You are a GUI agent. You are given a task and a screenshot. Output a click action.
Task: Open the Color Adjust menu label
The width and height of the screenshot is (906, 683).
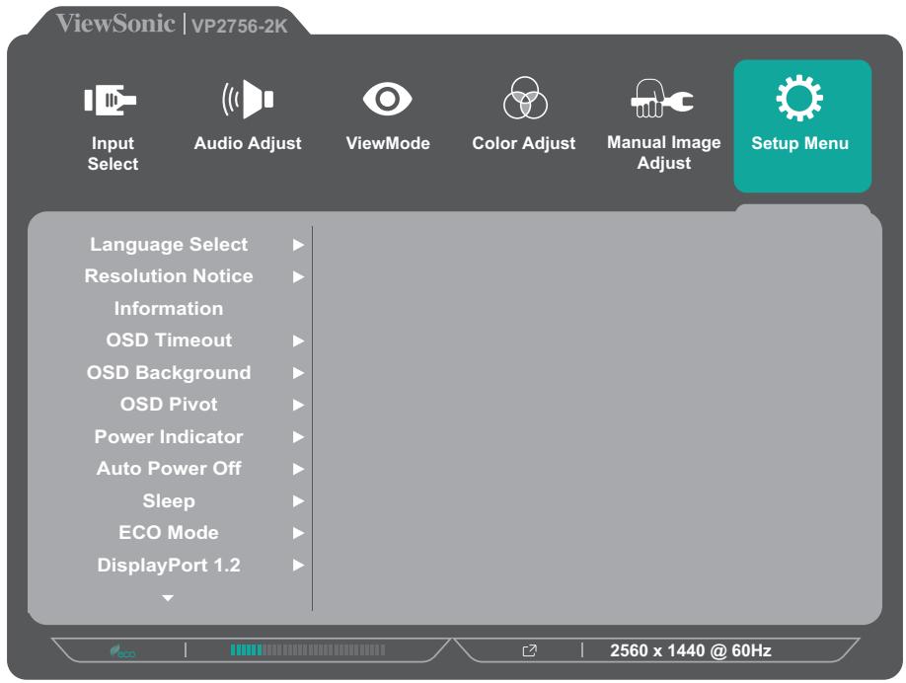click(x=523, y=143)
